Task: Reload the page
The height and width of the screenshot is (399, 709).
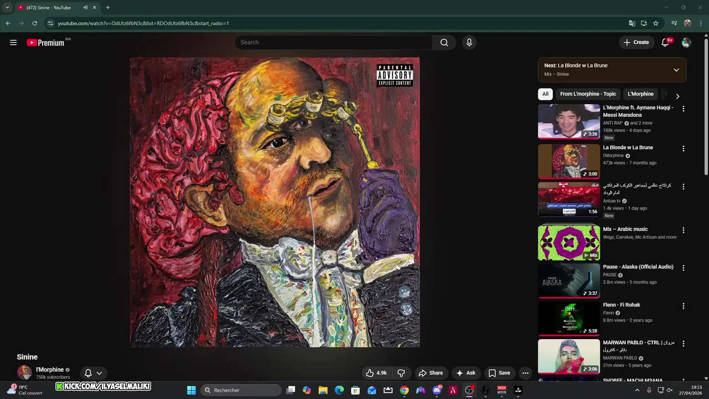Action: [34, 23]
